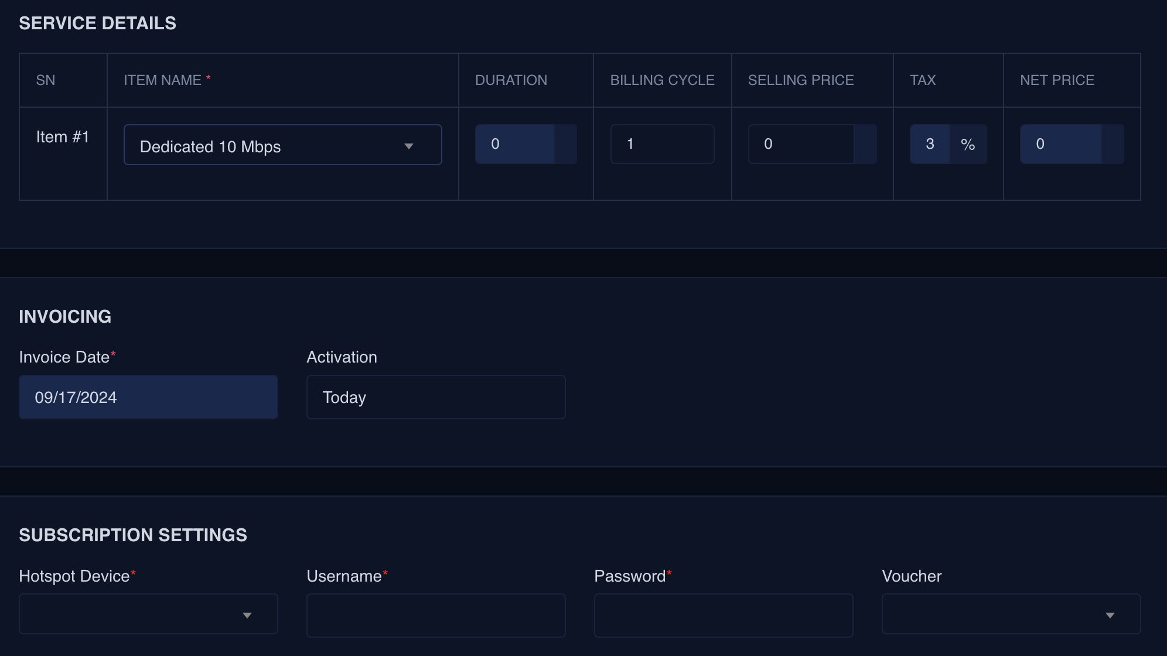Expand the Voucher selector
1167x656 pixels.
click(x=996, y=614)
